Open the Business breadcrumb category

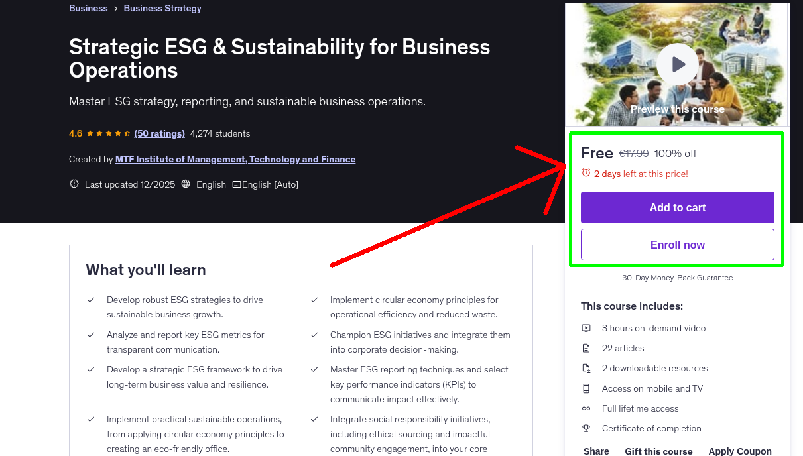click(x=88, y=8)
